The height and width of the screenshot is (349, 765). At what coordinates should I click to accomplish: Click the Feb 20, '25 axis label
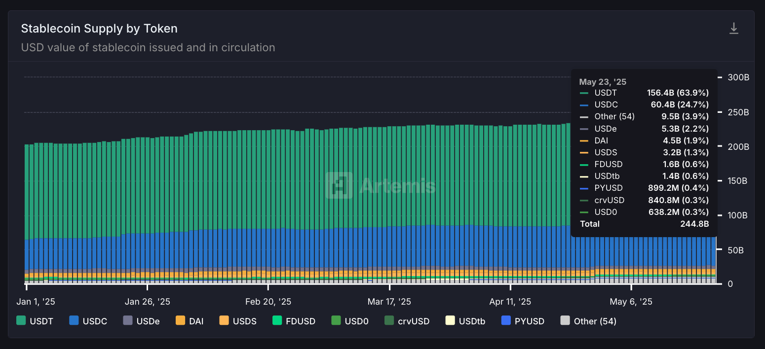(268, 302)
